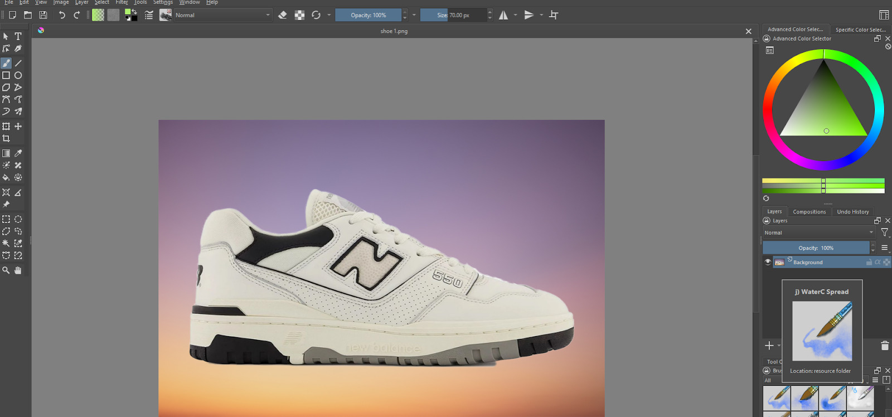This screenshot has width=892, height=417.
Task: Select the Gradient tool
Action: click(x=6, y=153)
